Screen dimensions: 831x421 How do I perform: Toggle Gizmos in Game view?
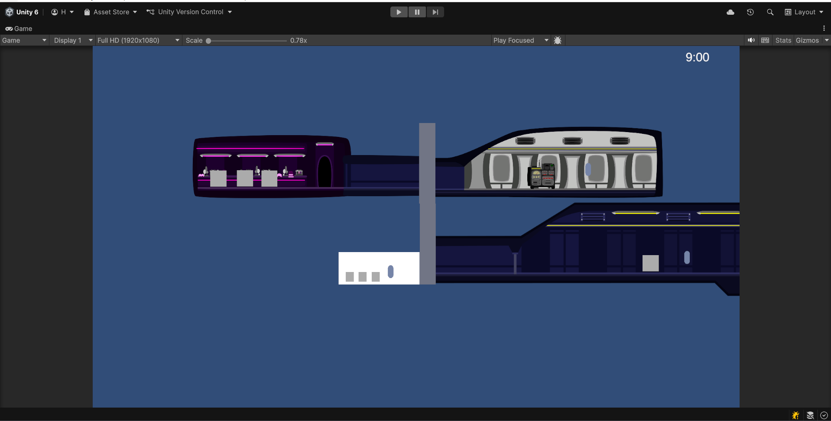[807, 40]
